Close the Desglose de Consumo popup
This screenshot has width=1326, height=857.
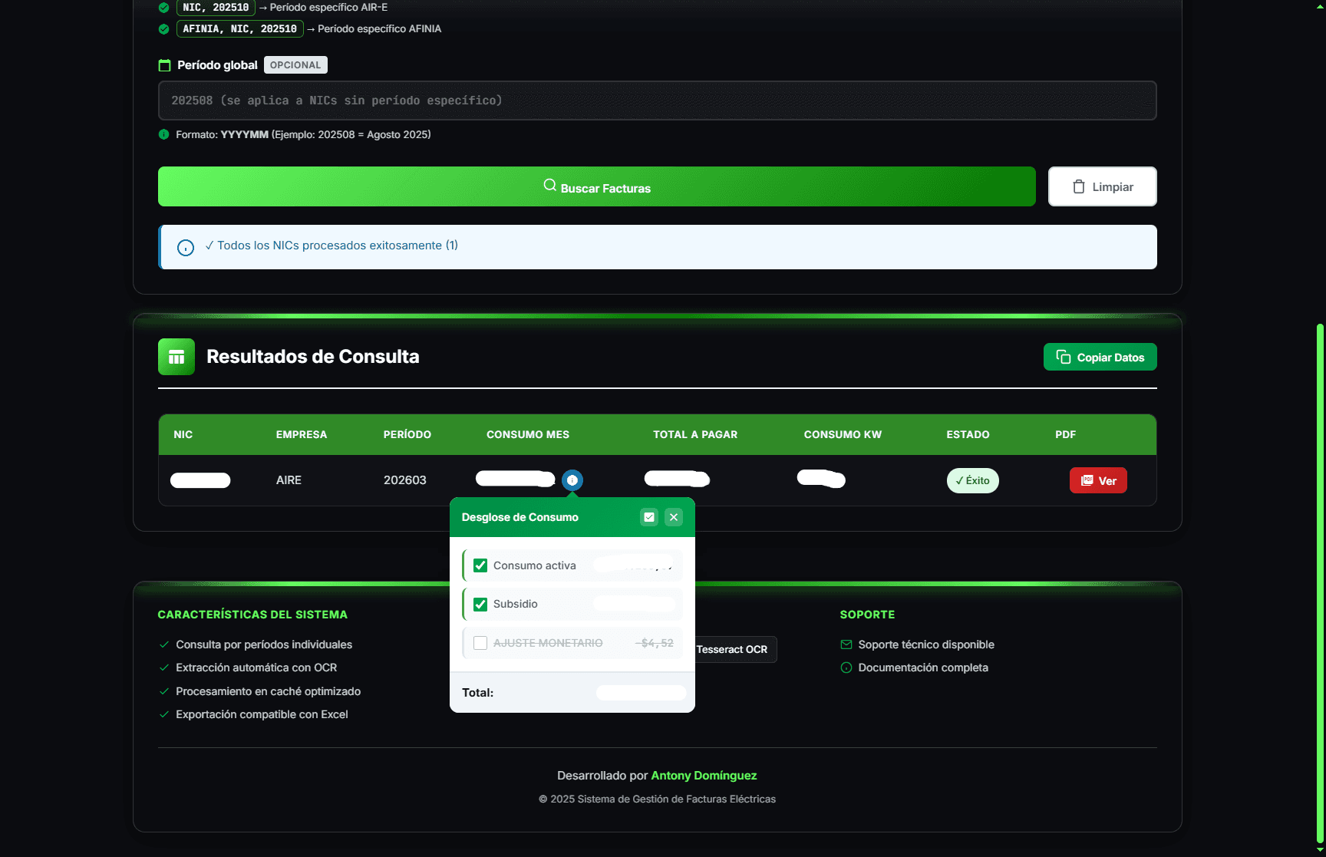(x=674, y=517)
